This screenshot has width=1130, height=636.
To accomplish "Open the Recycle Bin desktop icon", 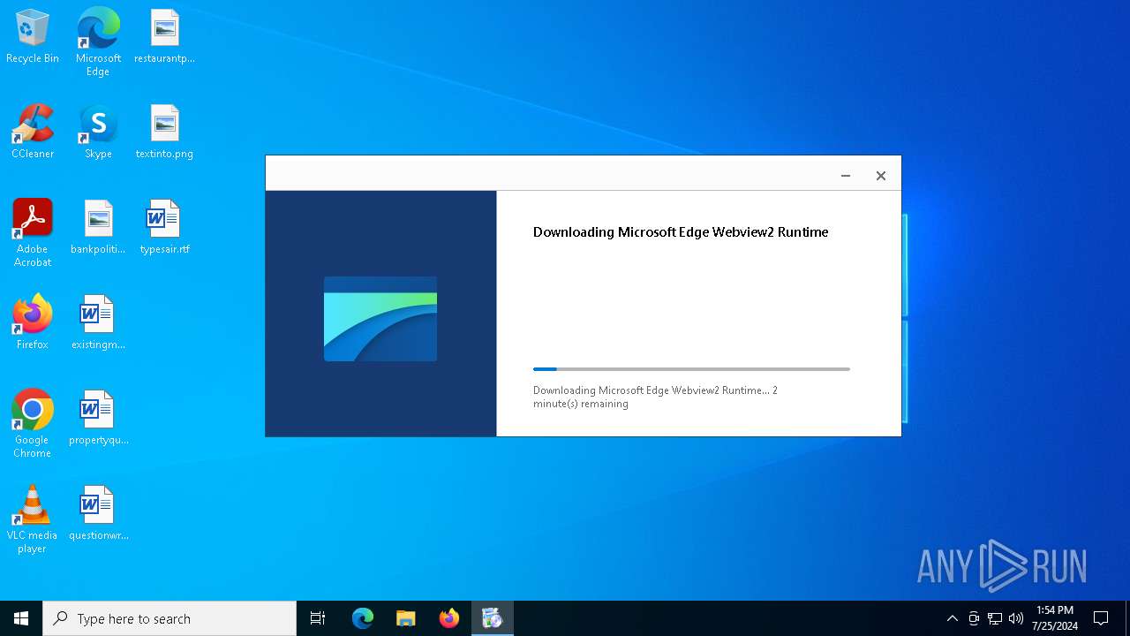I will click(x=33, y=37).
